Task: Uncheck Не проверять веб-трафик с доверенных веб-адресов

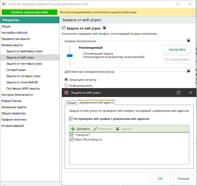Action: click(x=71, y=119)
